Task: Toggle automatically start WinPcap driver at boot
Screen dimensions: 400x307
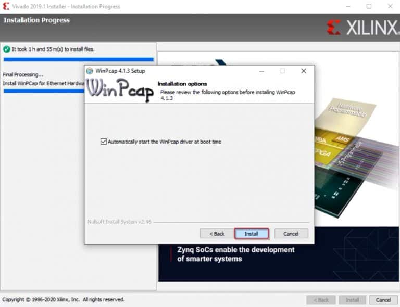Action: point(103,142)
